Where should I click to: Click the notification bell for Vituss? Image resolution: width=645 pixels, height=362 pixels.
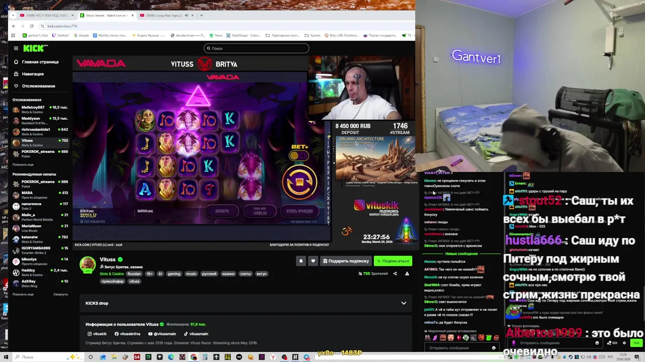[301, 261]
